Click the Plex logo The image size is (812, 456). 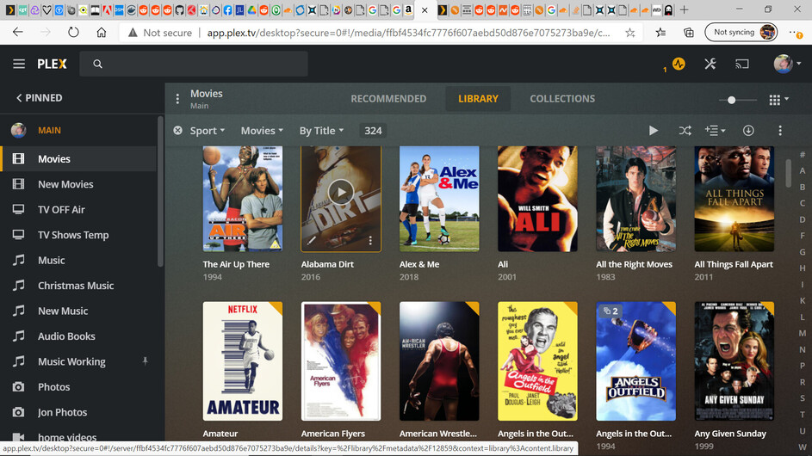(x=52, y=64)
